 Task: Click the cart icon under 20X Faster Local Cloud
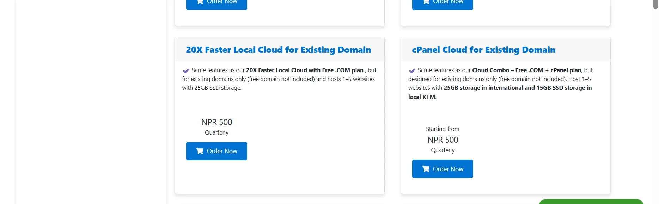point(200,151)
